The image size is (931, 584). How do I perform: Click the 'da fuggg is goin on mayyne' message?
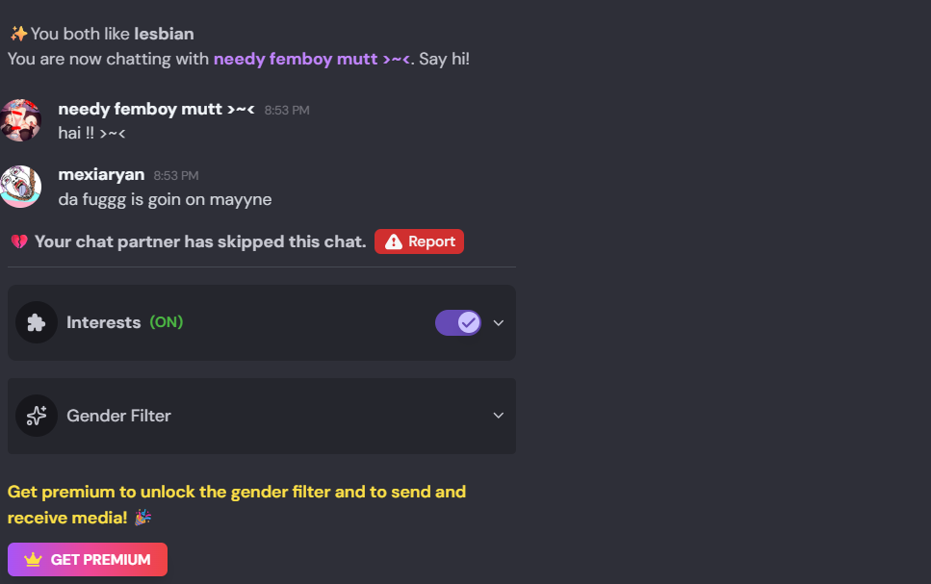coord(165,200)
